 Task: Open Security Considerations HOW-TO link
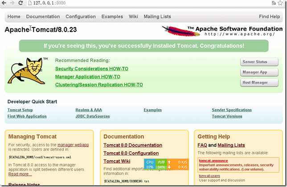click(92, 69)
